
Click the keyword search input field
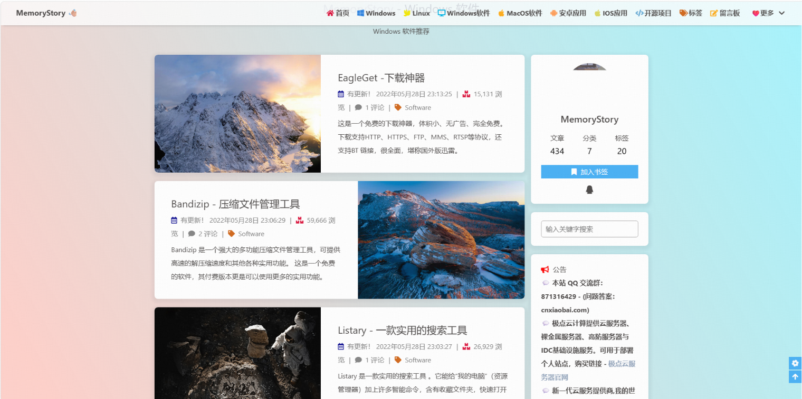[589, 229]
